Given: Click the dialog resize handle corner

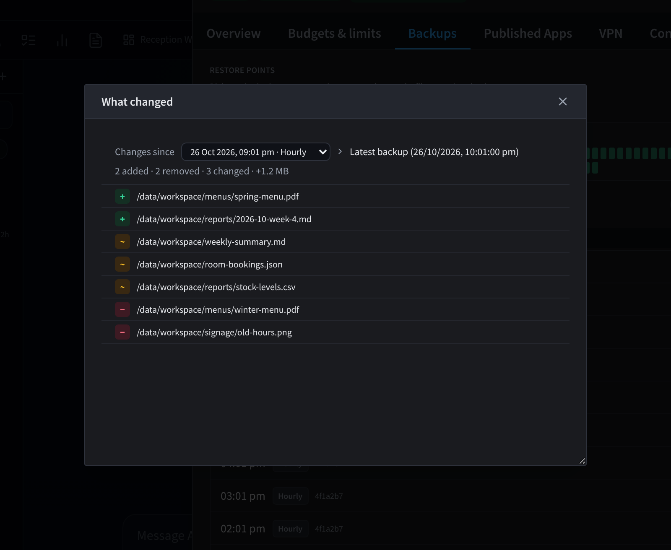Looking at the screenshot, I should click(x=582, y=461).
